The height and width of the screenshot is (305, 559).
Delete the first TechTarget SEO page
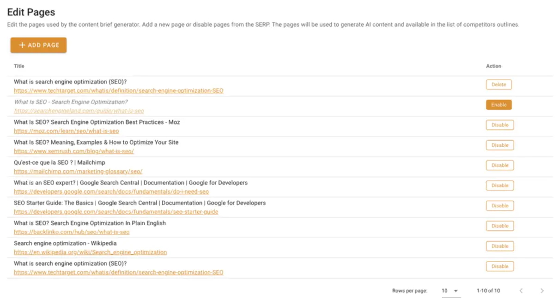click(499, 84)
